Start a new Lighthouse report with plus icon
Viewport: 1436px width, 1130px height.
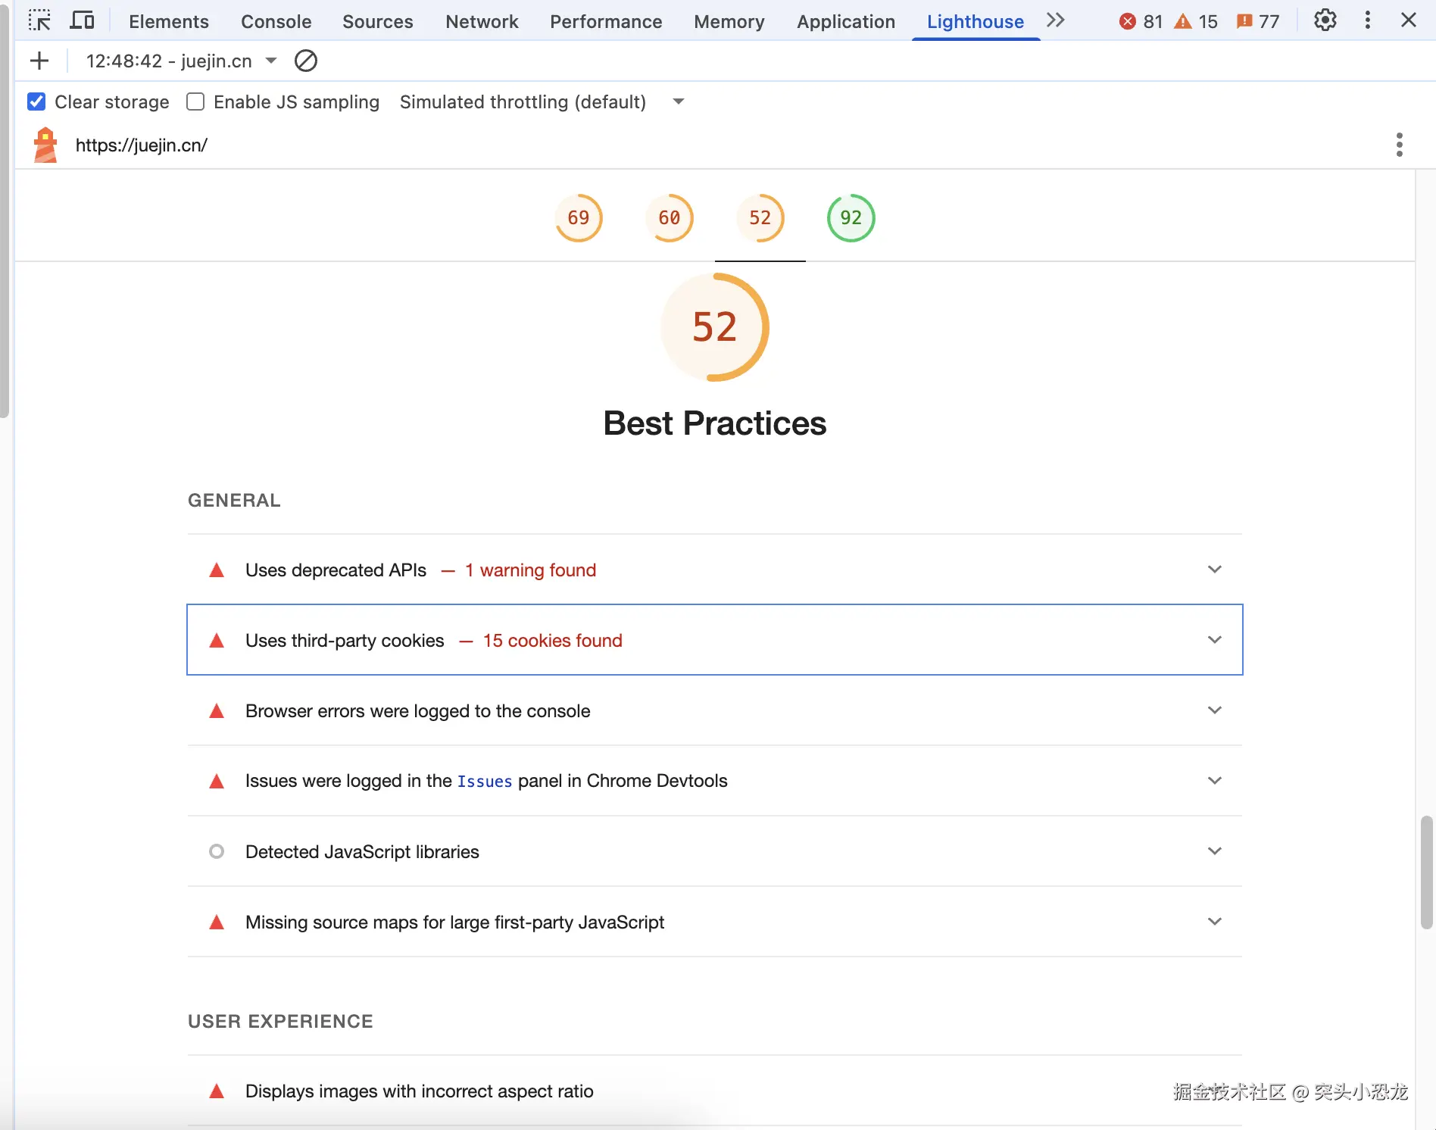pos(39,61)
